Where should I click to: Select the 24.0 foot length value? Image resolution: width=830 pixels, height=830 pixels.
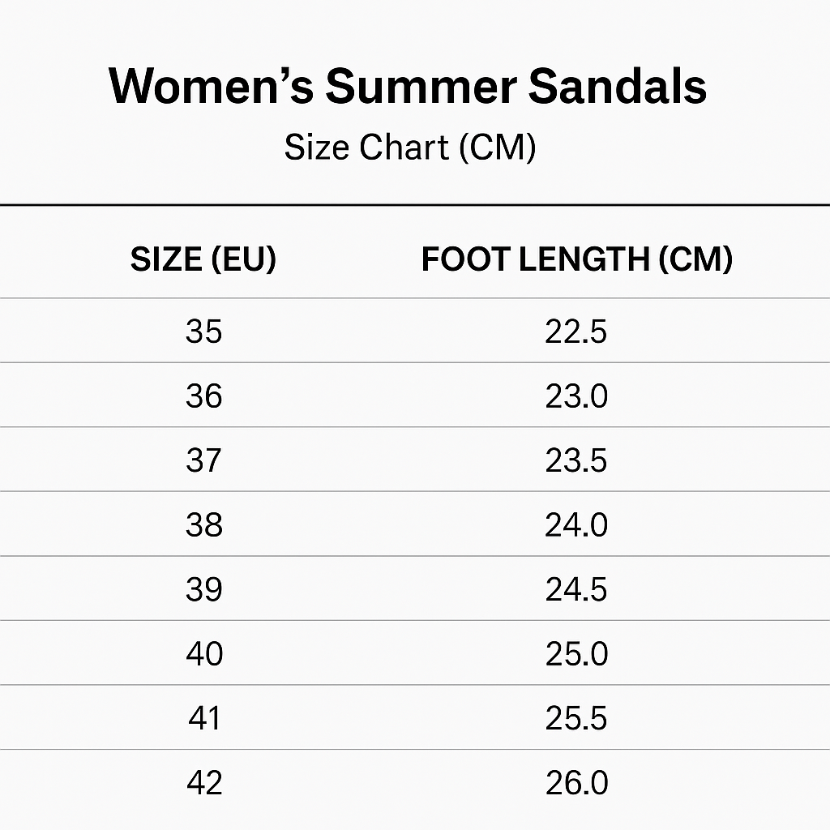coord(575,525)
